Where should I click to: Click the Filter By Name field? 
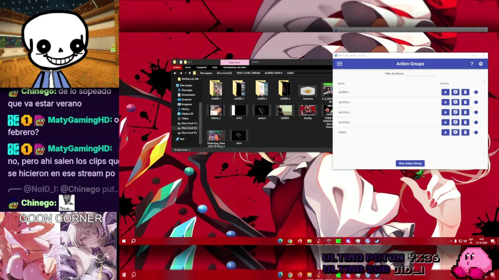tap(421, 73)
